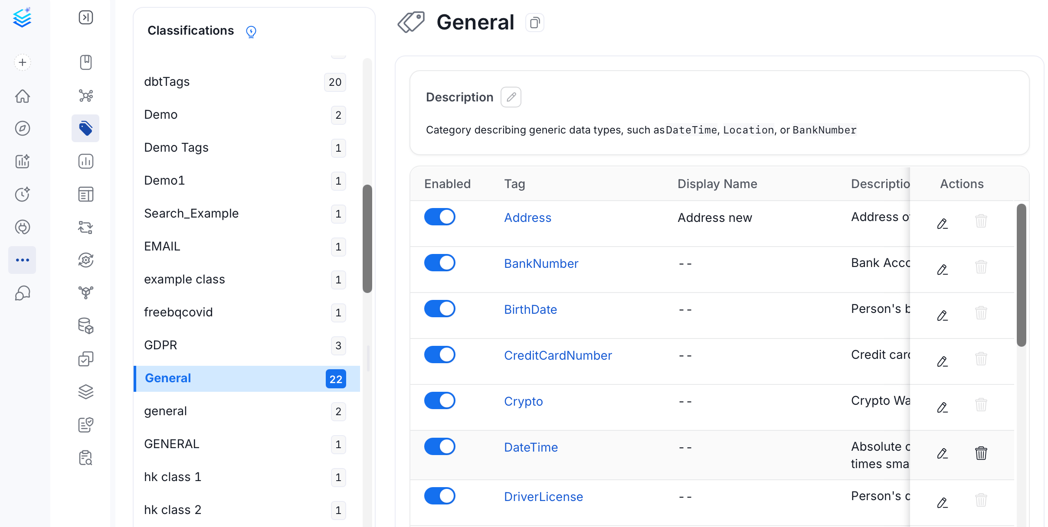Open the DriverLicense tag link

click(544, 497)
